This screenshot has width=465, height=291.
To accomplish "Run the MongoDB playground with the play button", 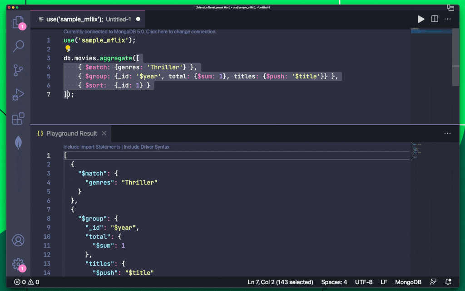I will tap(421, 19).
